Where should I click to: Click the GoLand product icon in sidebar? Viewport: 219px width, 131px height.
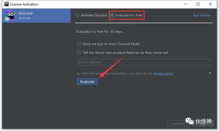click(x=10, y=16)
